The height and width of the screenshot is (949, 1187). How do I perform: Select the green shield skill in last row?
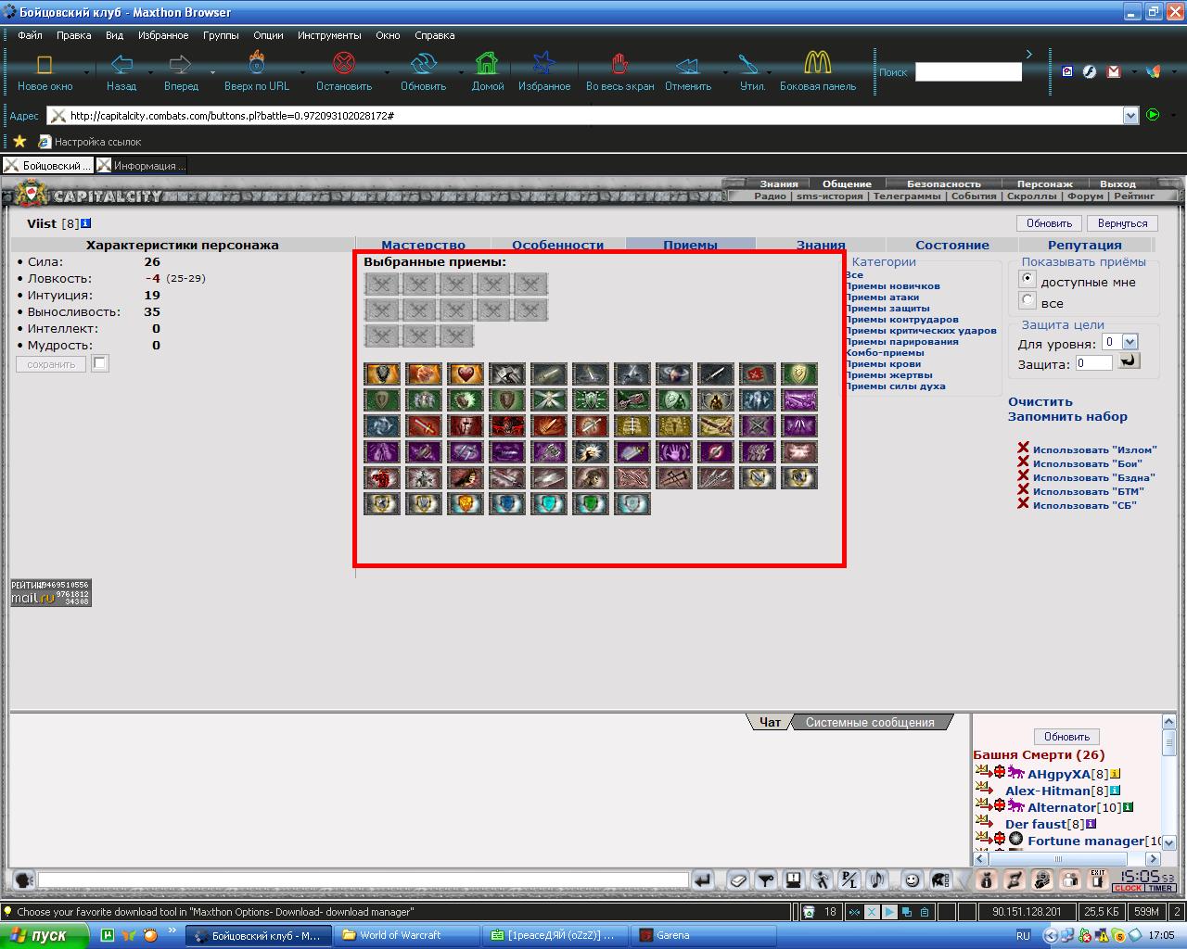click(x=591, y=503)
